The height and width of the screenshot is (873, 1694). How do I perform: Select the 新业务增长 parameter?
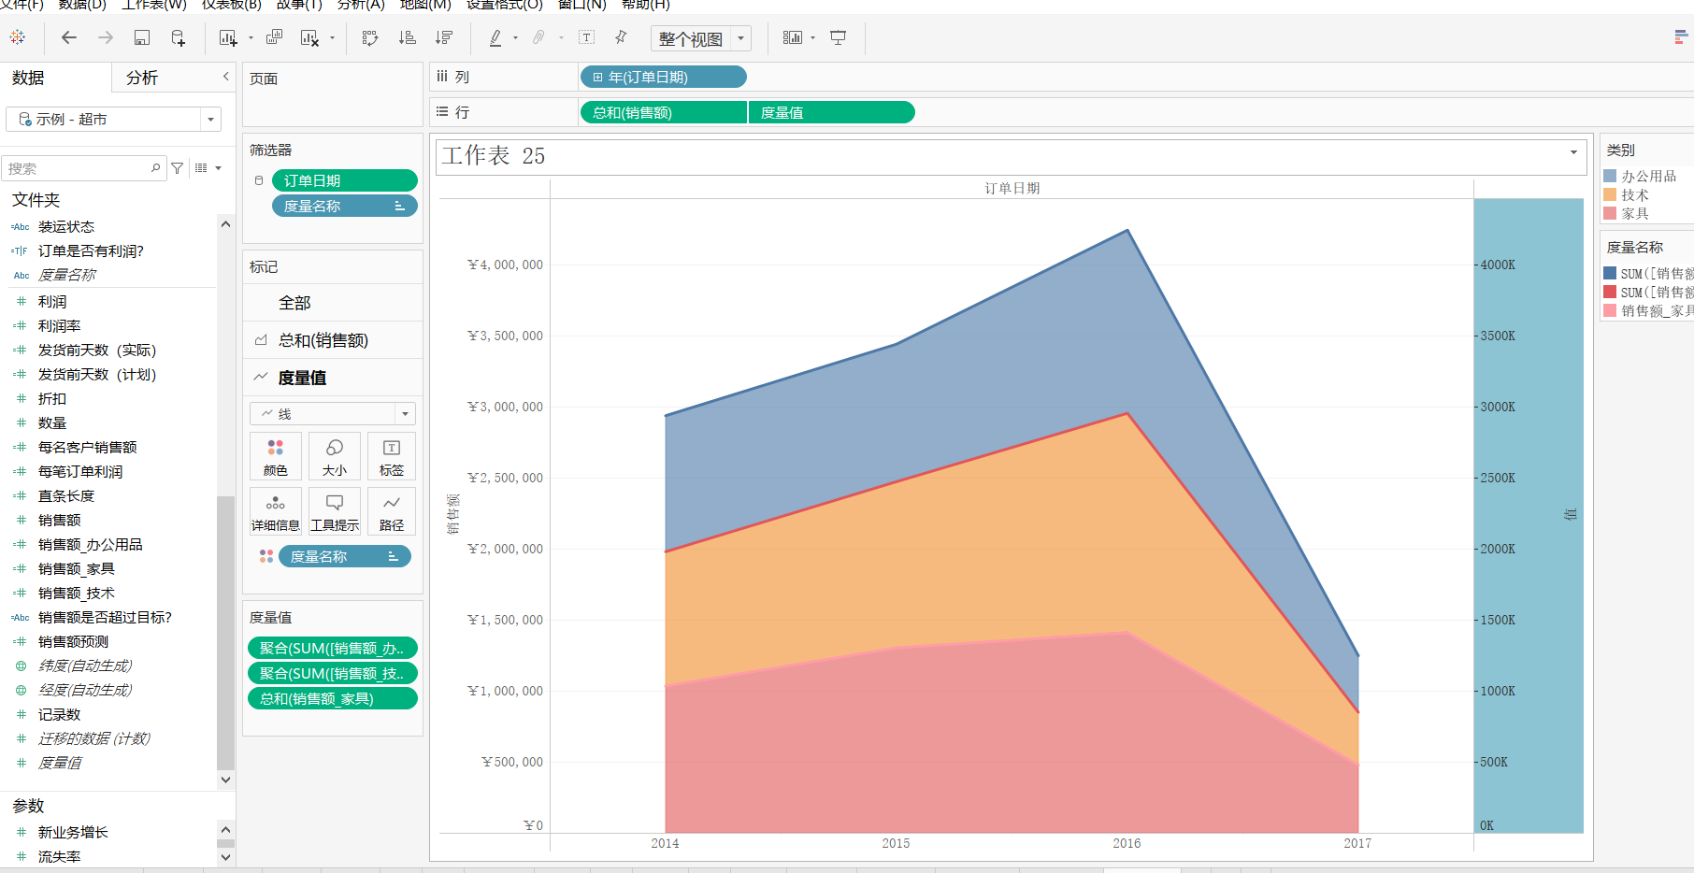coord(73,832)
